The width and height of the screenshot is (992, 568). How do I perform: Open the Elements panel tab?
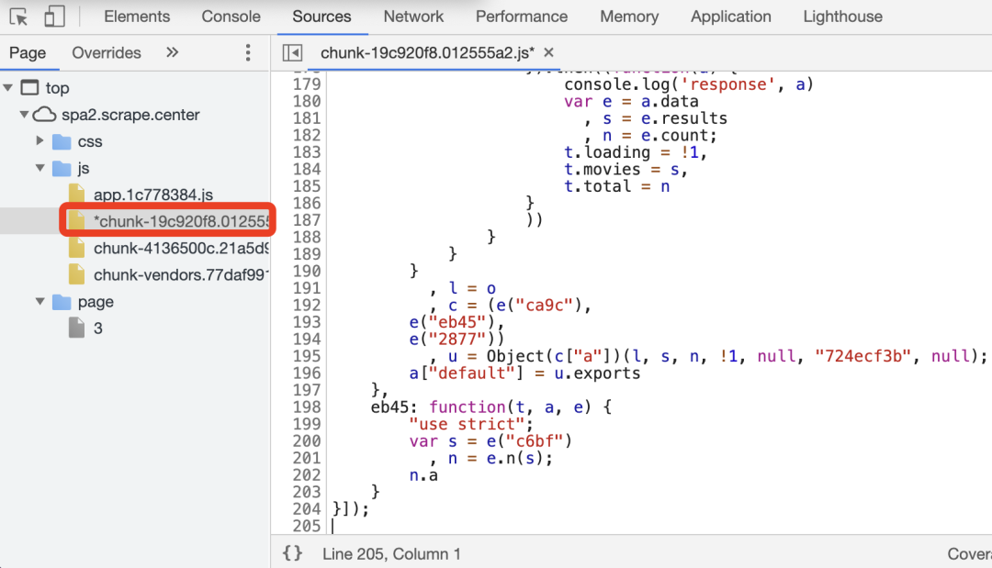coord(137,17)
